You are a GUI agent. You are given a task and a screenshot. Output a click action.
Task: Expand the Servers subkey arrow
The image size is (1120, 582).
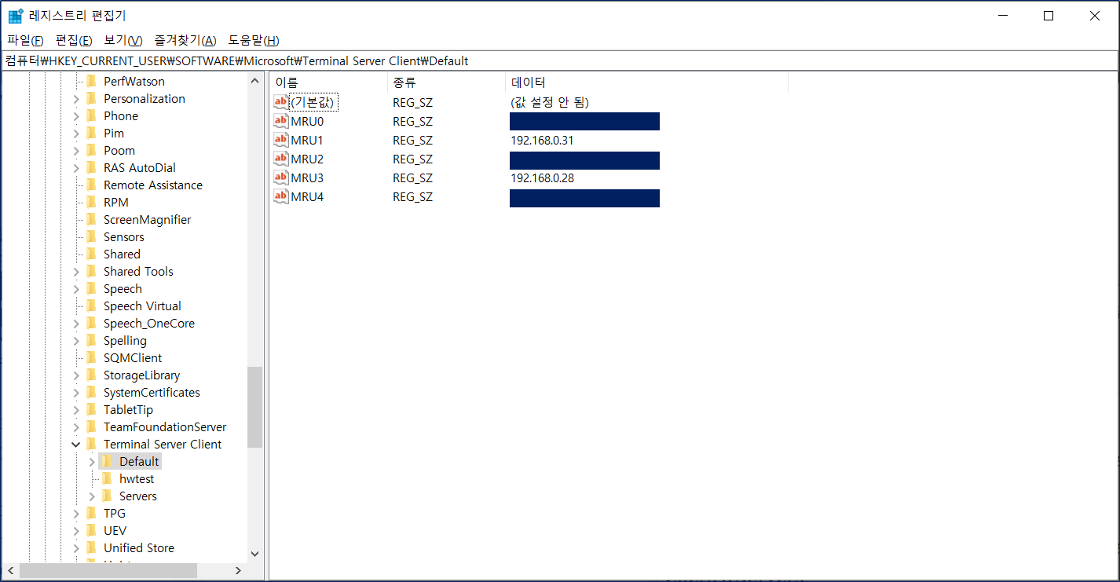coord(92,496)
